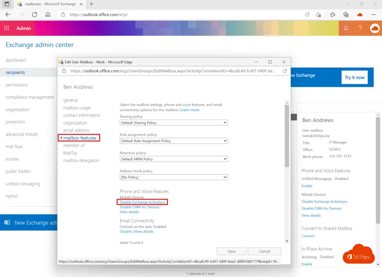Select MailTip section
Image resolution: width=382 pixels, height=277 pixels.
tap(70, 153)
